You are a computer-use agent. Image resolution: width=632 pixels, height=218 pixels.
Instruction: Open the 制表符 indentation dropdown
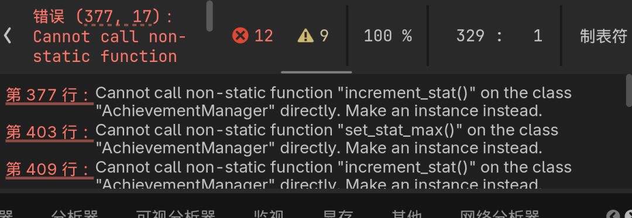603,36
